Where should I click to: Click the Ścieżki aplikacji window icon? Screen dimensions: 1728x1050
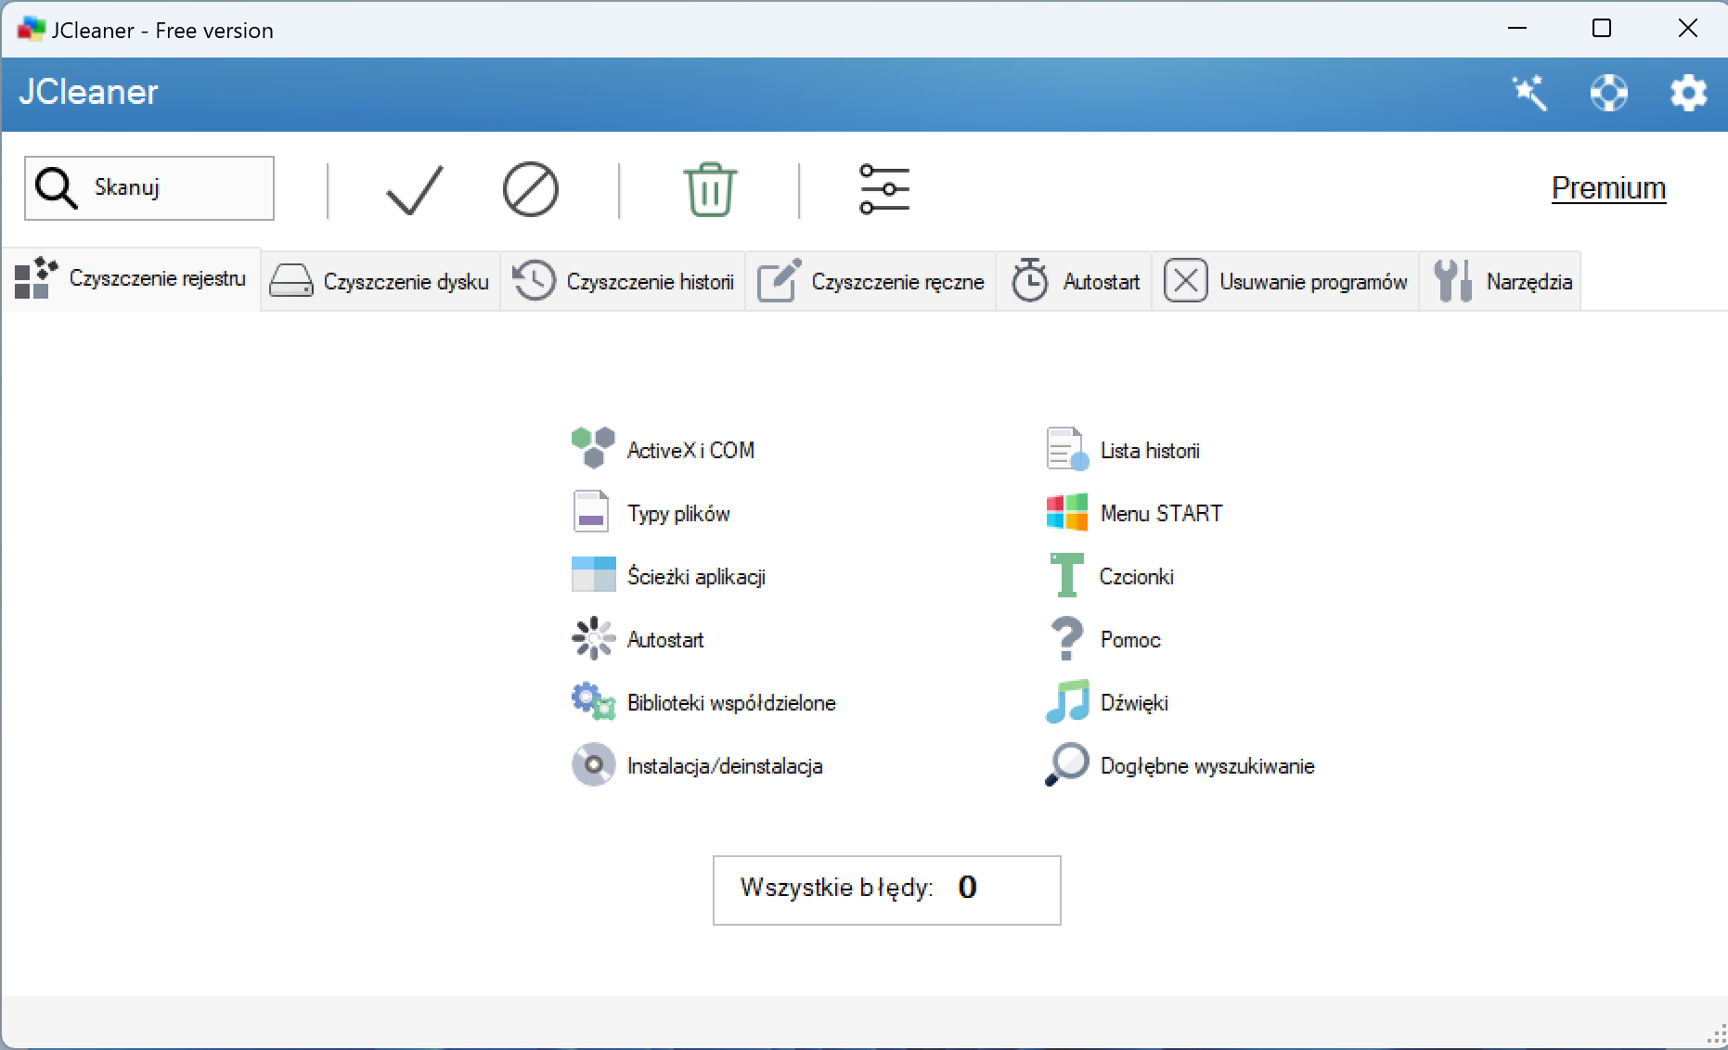[593, 574]
